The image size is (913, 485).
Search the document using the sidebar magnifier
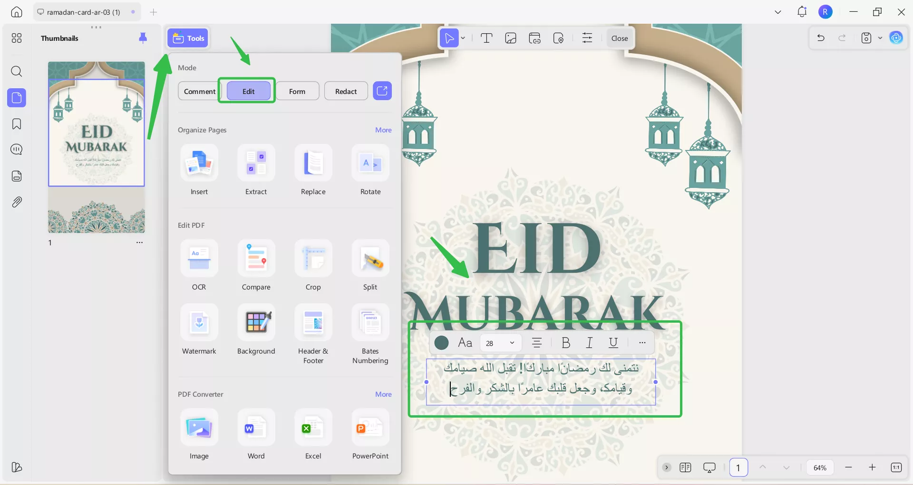(x=17, y=71)
